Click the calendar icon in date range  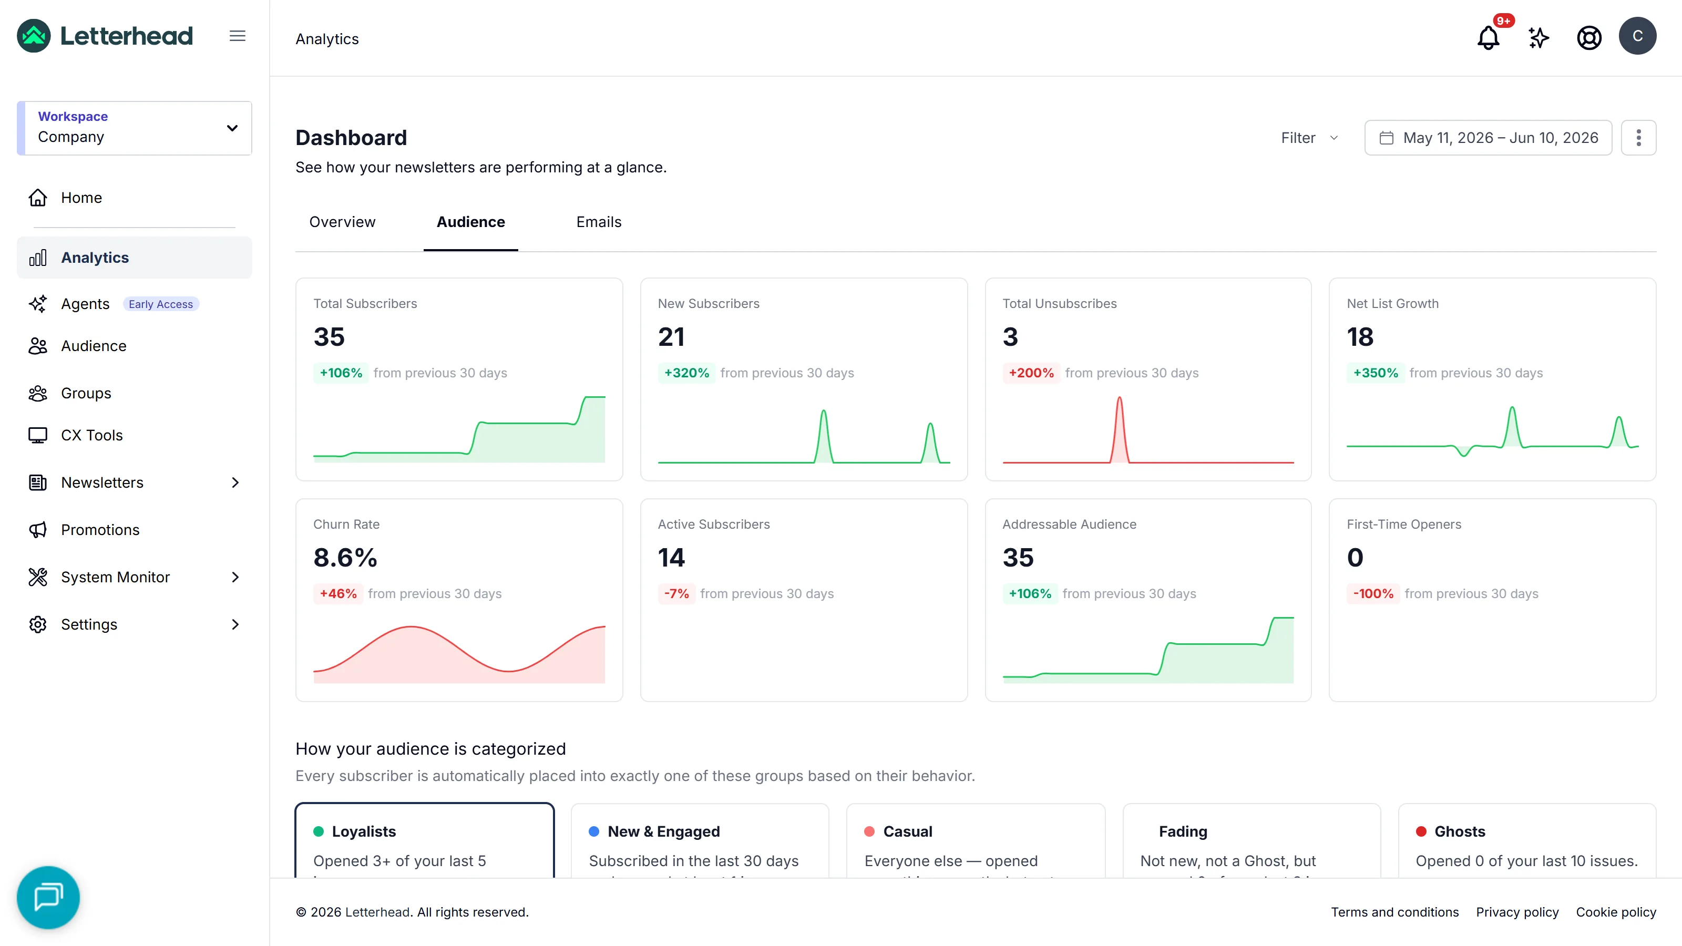1386,138
